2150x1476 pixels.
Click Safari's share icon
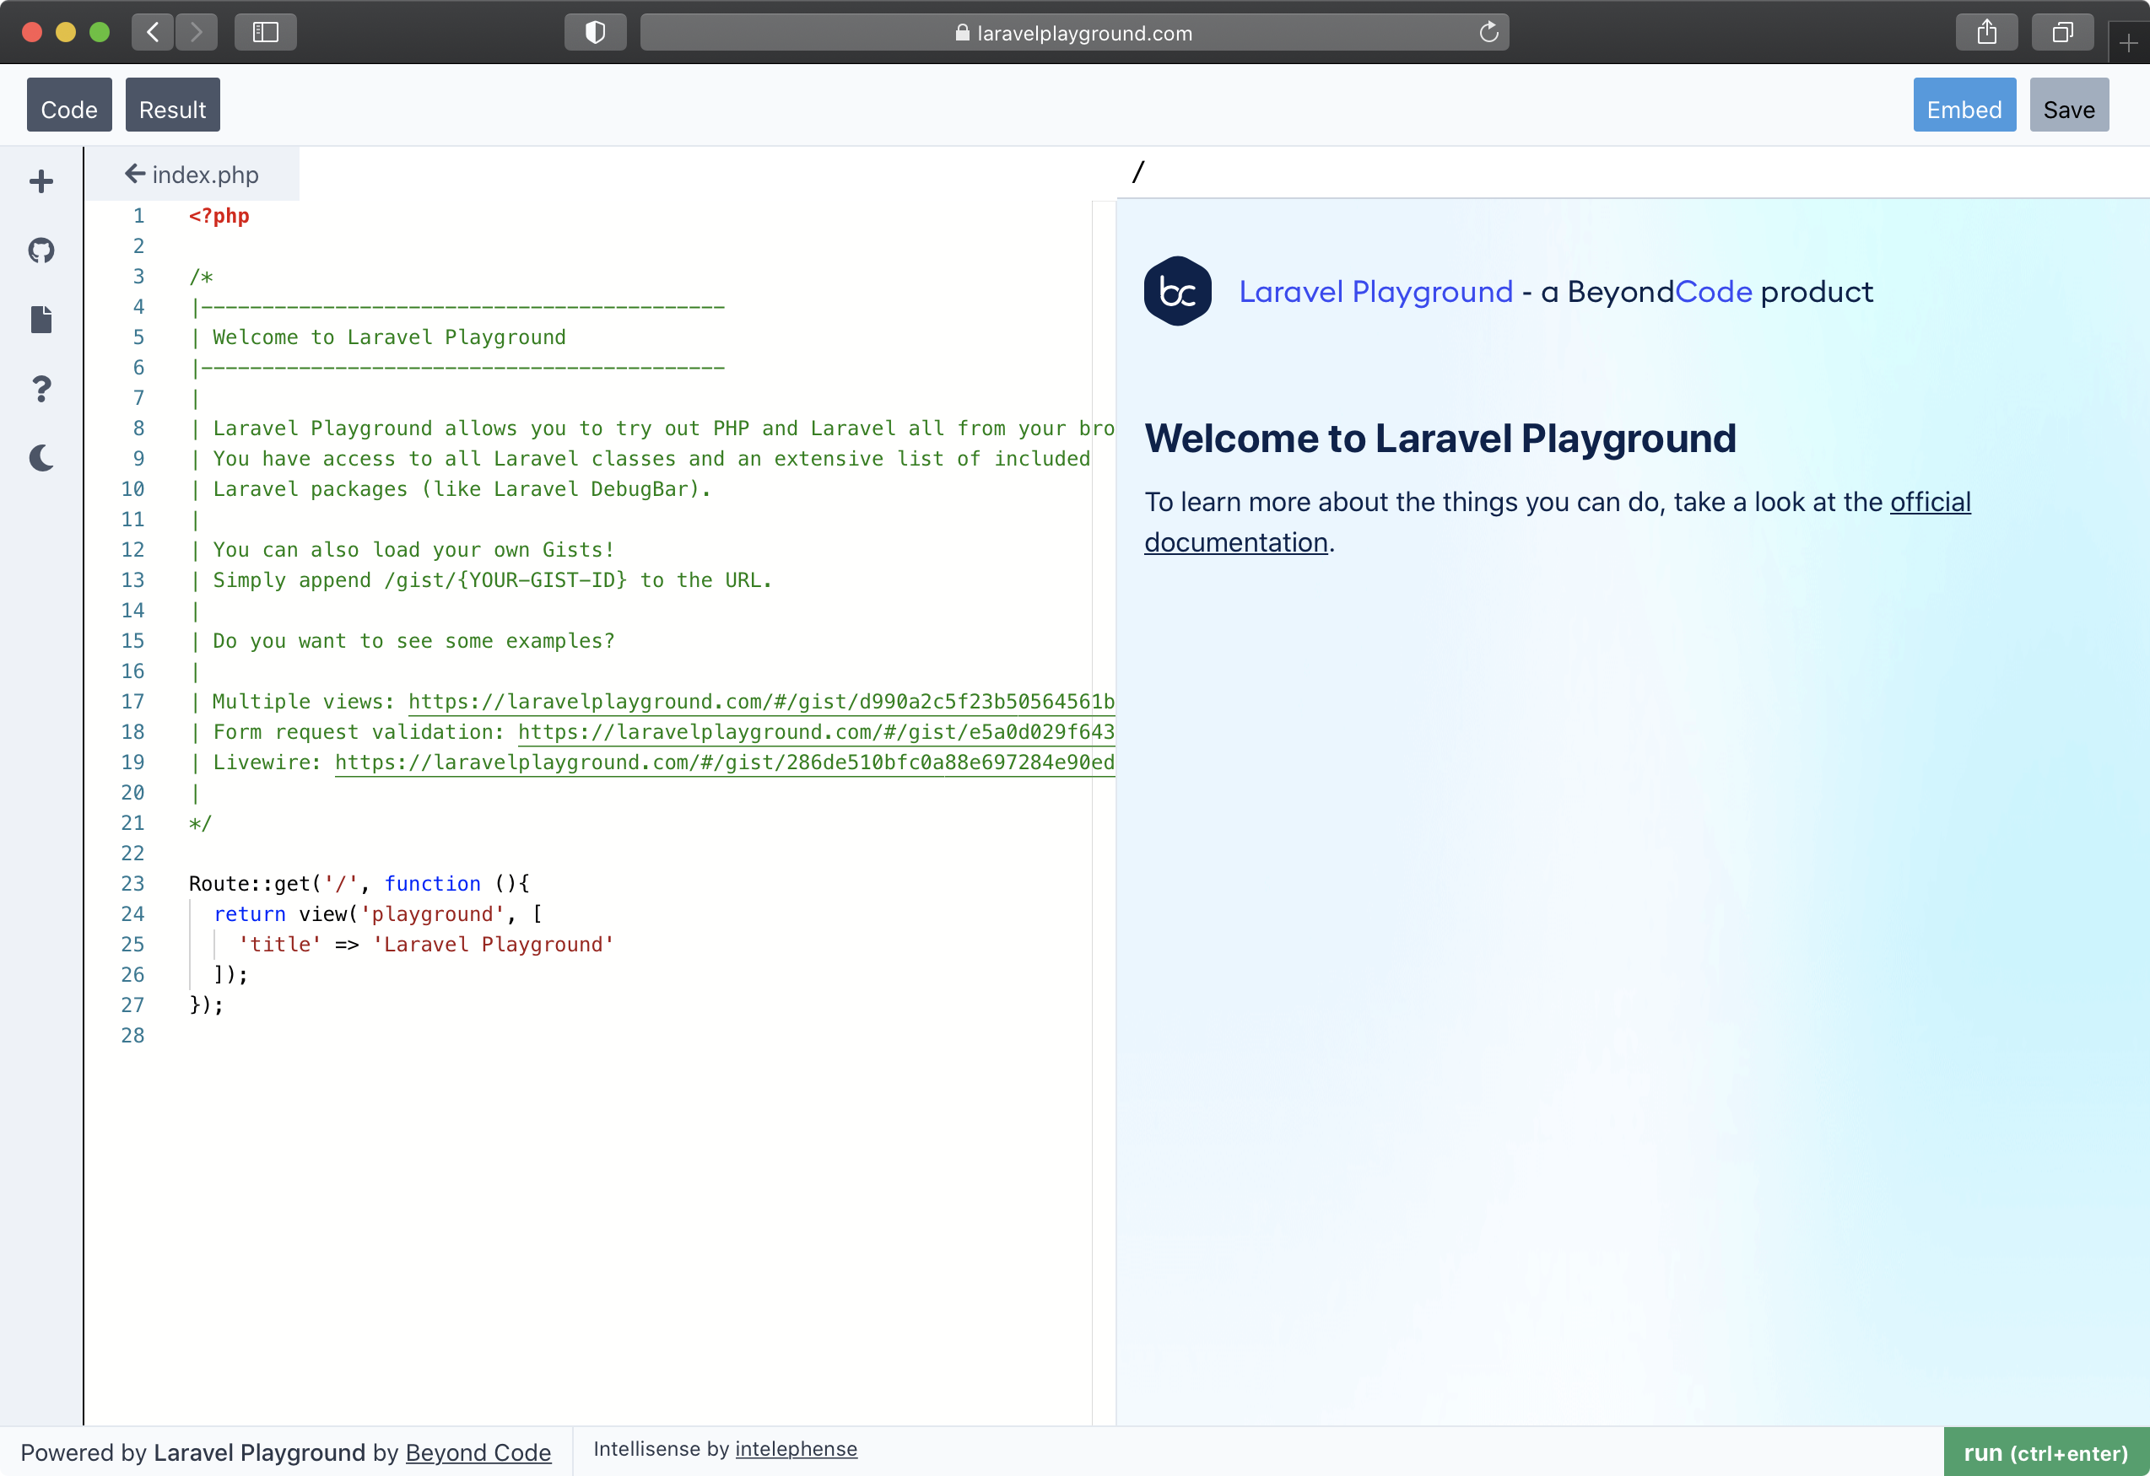(1986, 32)
